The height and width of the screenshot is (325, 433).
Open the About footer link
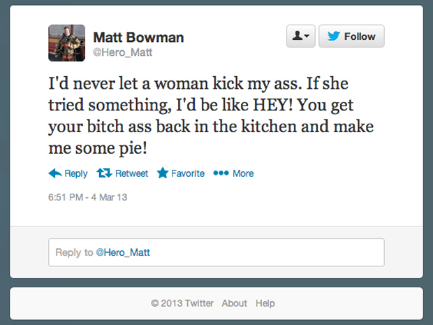(235, 303)
